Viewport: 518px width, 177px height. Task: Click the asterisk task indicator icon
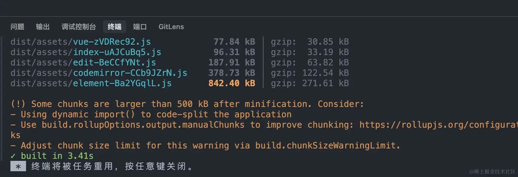click(18, 166)
